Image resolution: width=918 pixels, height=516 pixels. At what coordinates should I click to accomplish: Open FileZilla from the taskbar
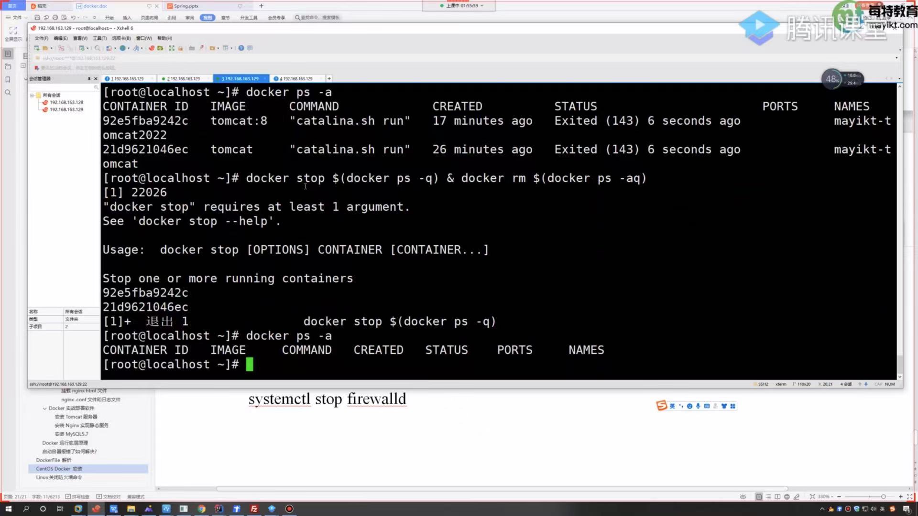click(254, 509)
